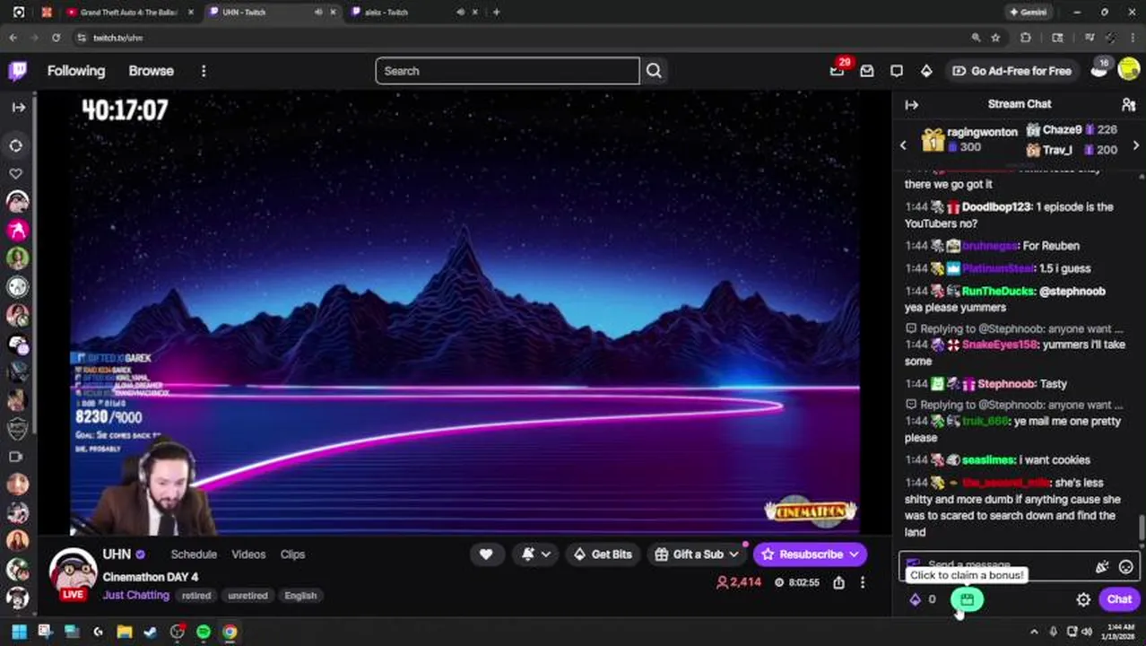Open the Browse page
The height and width of the screenshot is (646, 1146).
(x=151, y=71)
